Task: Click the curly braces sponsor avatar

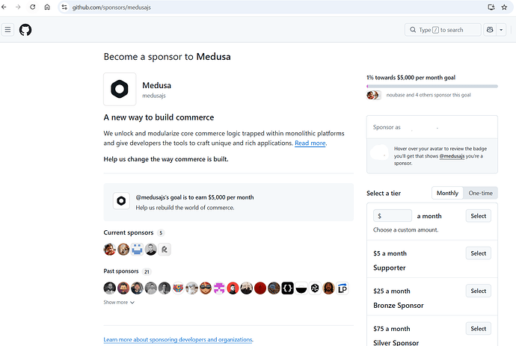Action: point(287,288)
